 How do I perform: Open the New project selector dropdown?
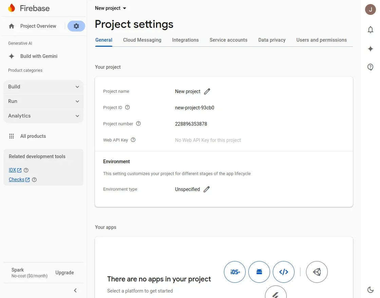(111, 8)
